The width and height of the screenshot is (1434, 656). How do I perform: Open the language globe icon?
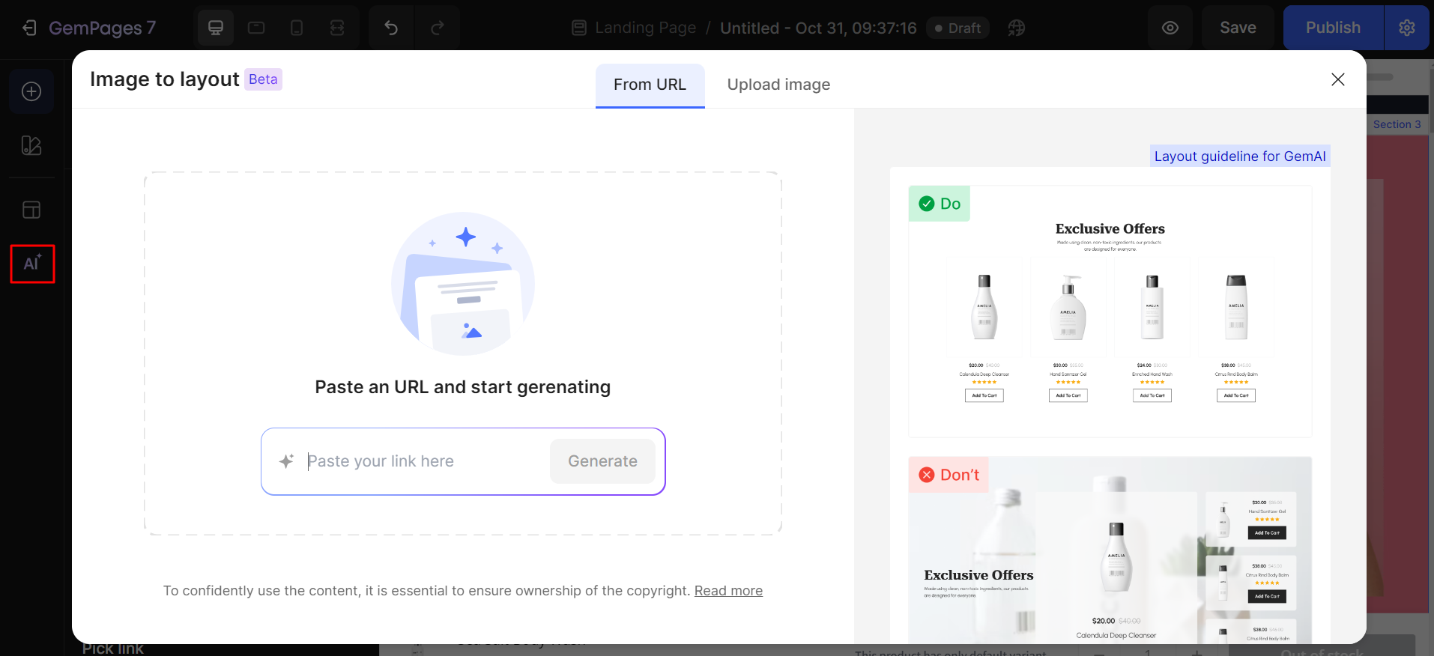pos(1016,28)
